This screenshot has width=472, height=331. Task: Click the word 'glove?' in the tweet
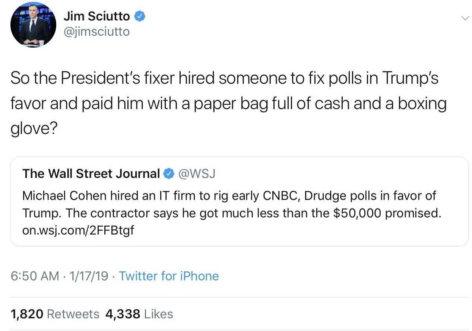(34, 129)
